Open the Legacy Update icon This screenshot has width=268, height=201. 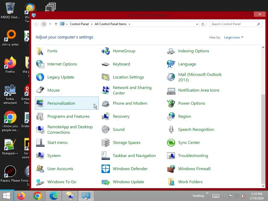[x=40, y=77]
